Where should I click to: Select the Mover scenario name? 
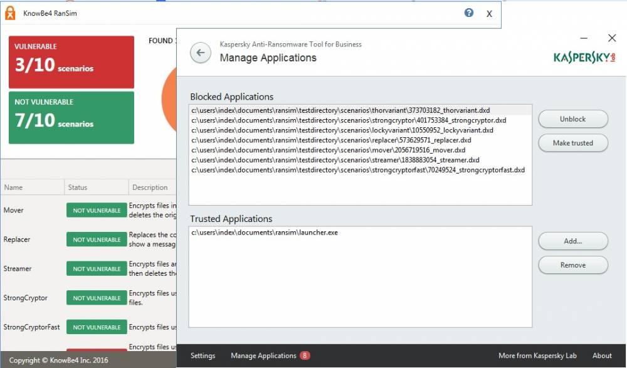14,210
